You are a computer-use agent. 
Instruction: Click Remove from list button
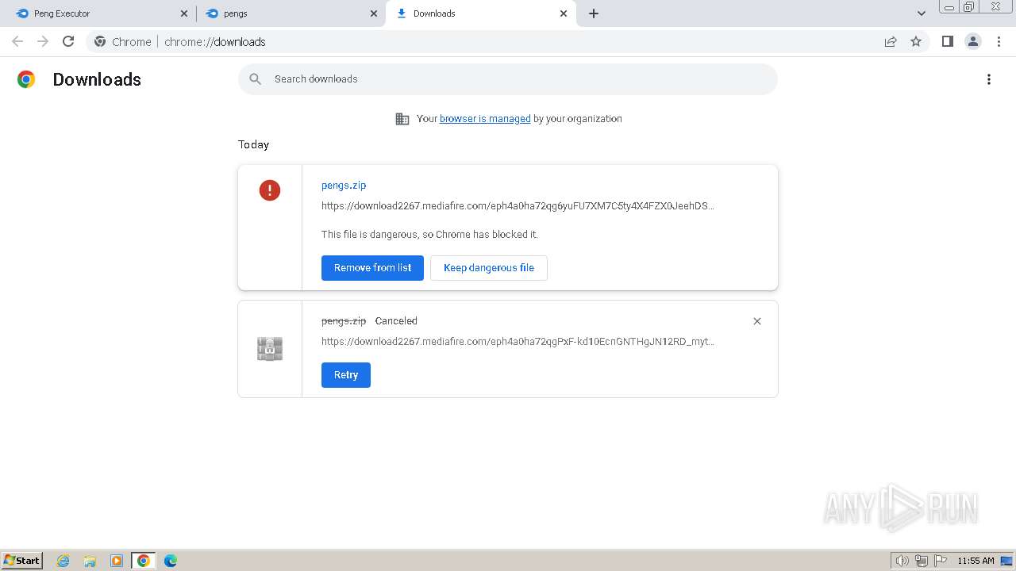[x=372, y=268]
